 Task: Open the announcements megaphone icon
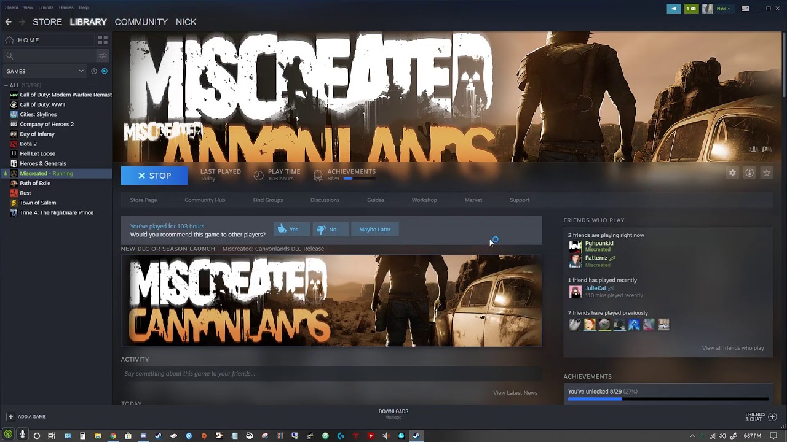(674, 9)
